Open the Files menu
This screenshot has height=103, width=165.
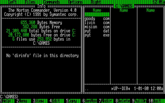tap(30, 2)
